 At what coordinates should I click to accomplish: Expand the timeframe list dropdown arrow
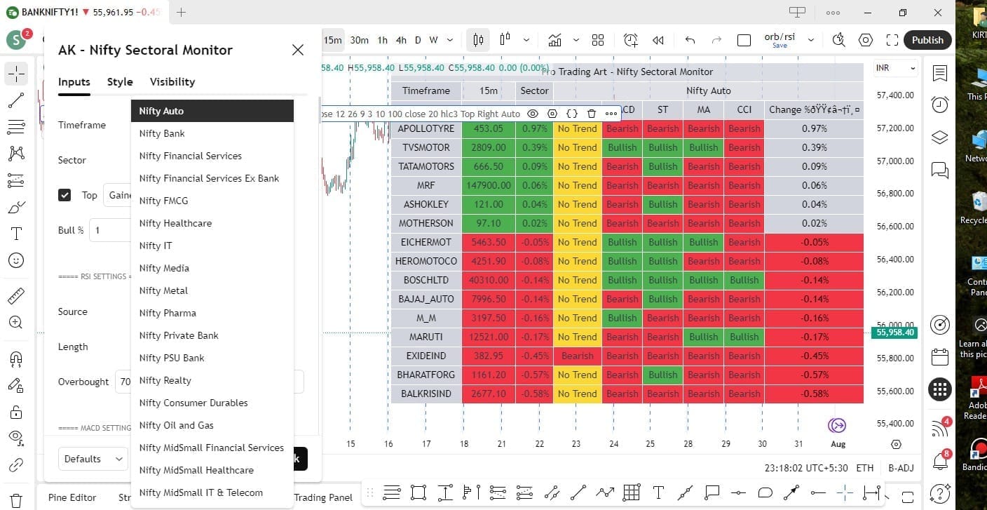coord(450,40)
